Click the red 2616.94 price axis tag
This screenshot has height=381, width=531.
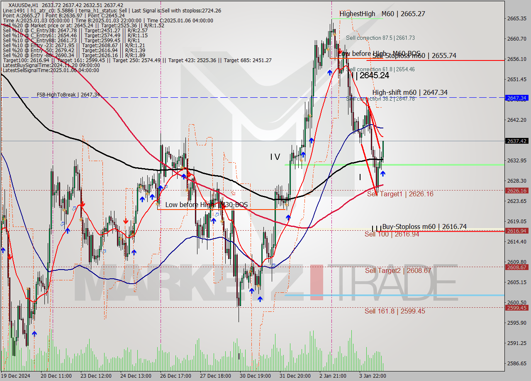[517, 231]
